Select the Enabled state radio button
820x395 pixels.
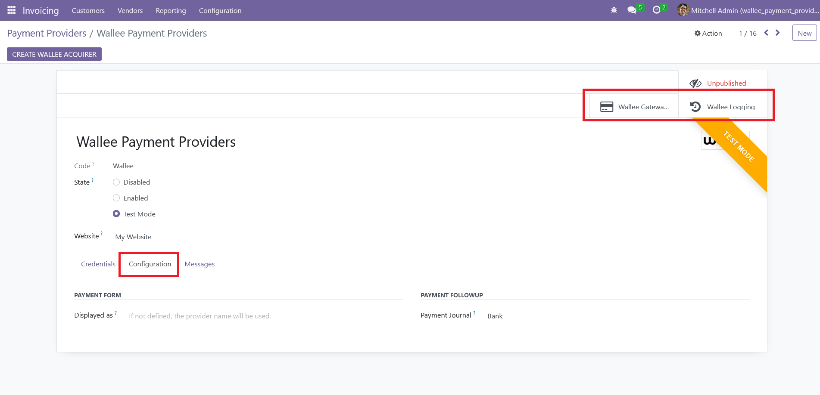116,198
